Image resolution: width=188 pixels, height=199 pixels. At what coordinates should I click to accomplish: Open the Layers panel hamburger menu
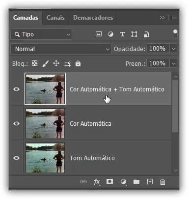pos(174,17)
